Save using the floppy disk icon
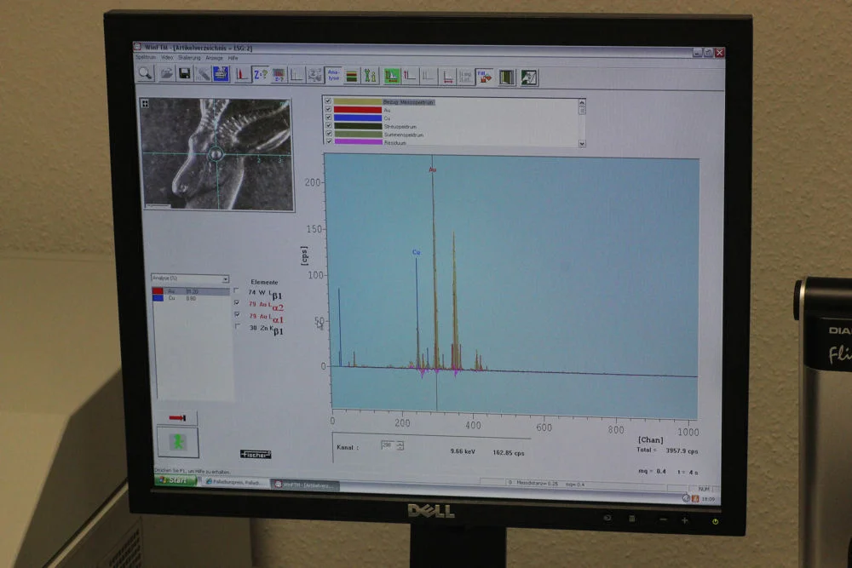852x568 pixels. point(185,73)
